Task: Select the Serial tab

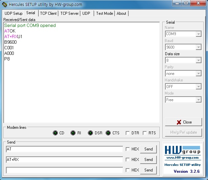Action: click(31, 13)
